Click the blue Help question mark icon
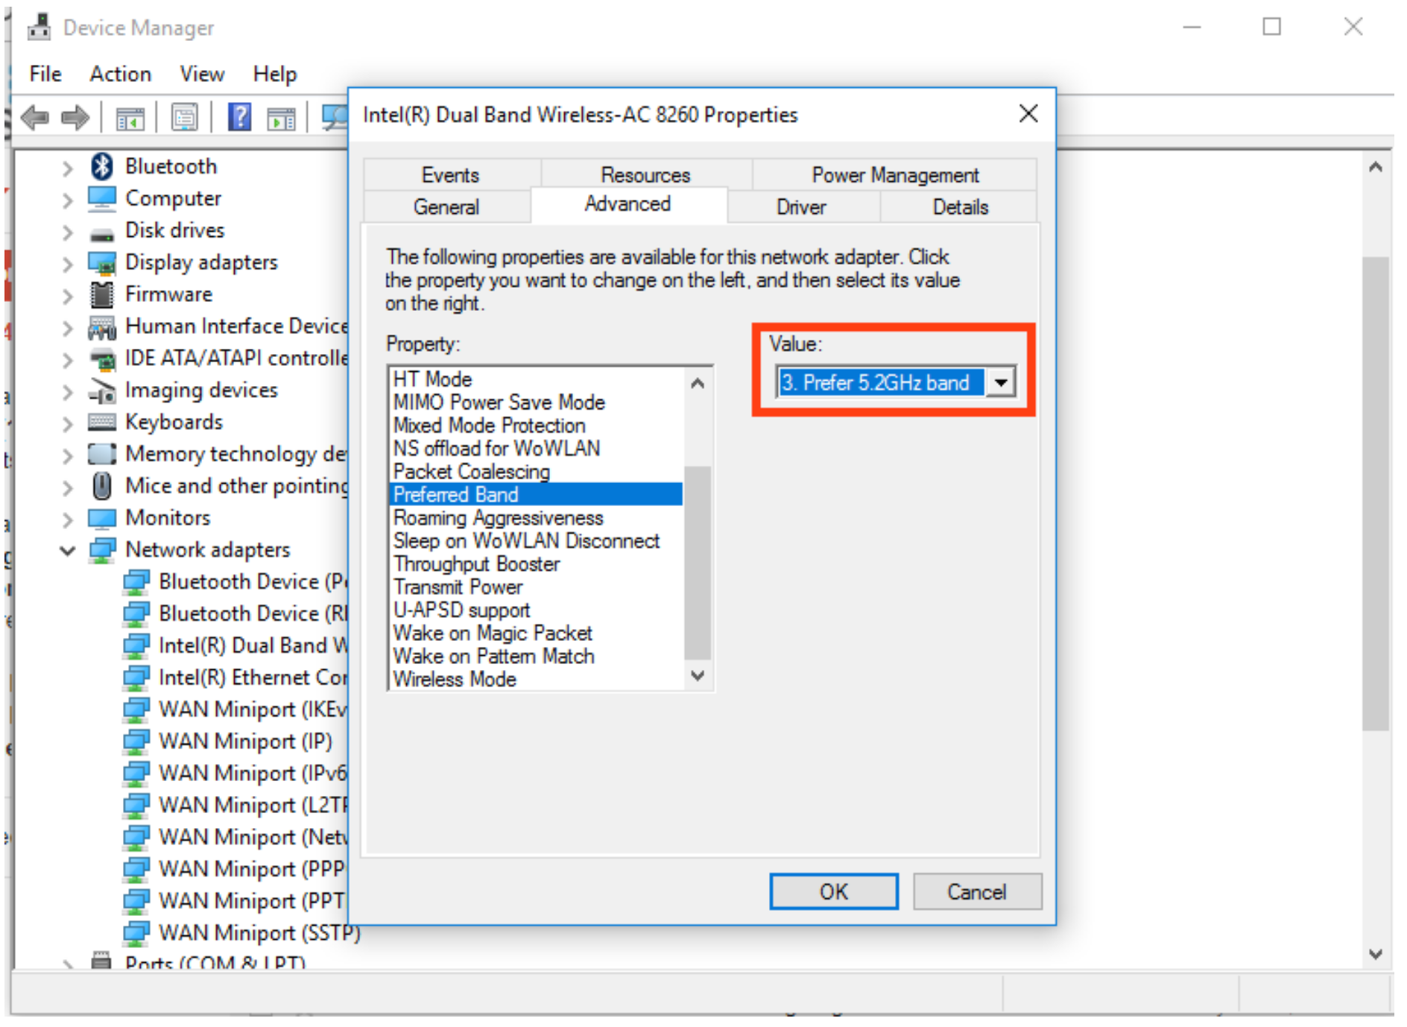This screenshot has height=1027, width=1407. (239, 118)
